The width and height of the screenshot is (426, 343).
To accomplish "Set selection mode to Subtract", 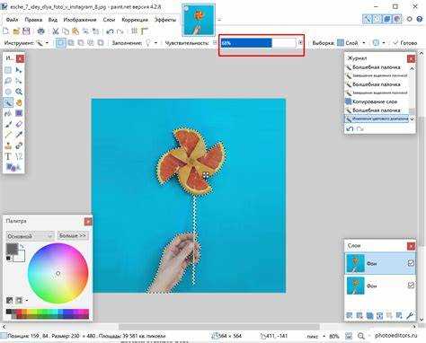I will 81,43.
